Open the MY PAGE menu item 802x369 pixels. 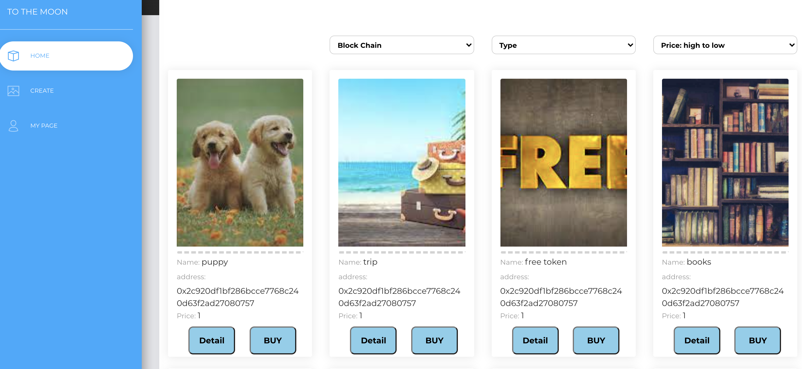(x=44, y=126)
